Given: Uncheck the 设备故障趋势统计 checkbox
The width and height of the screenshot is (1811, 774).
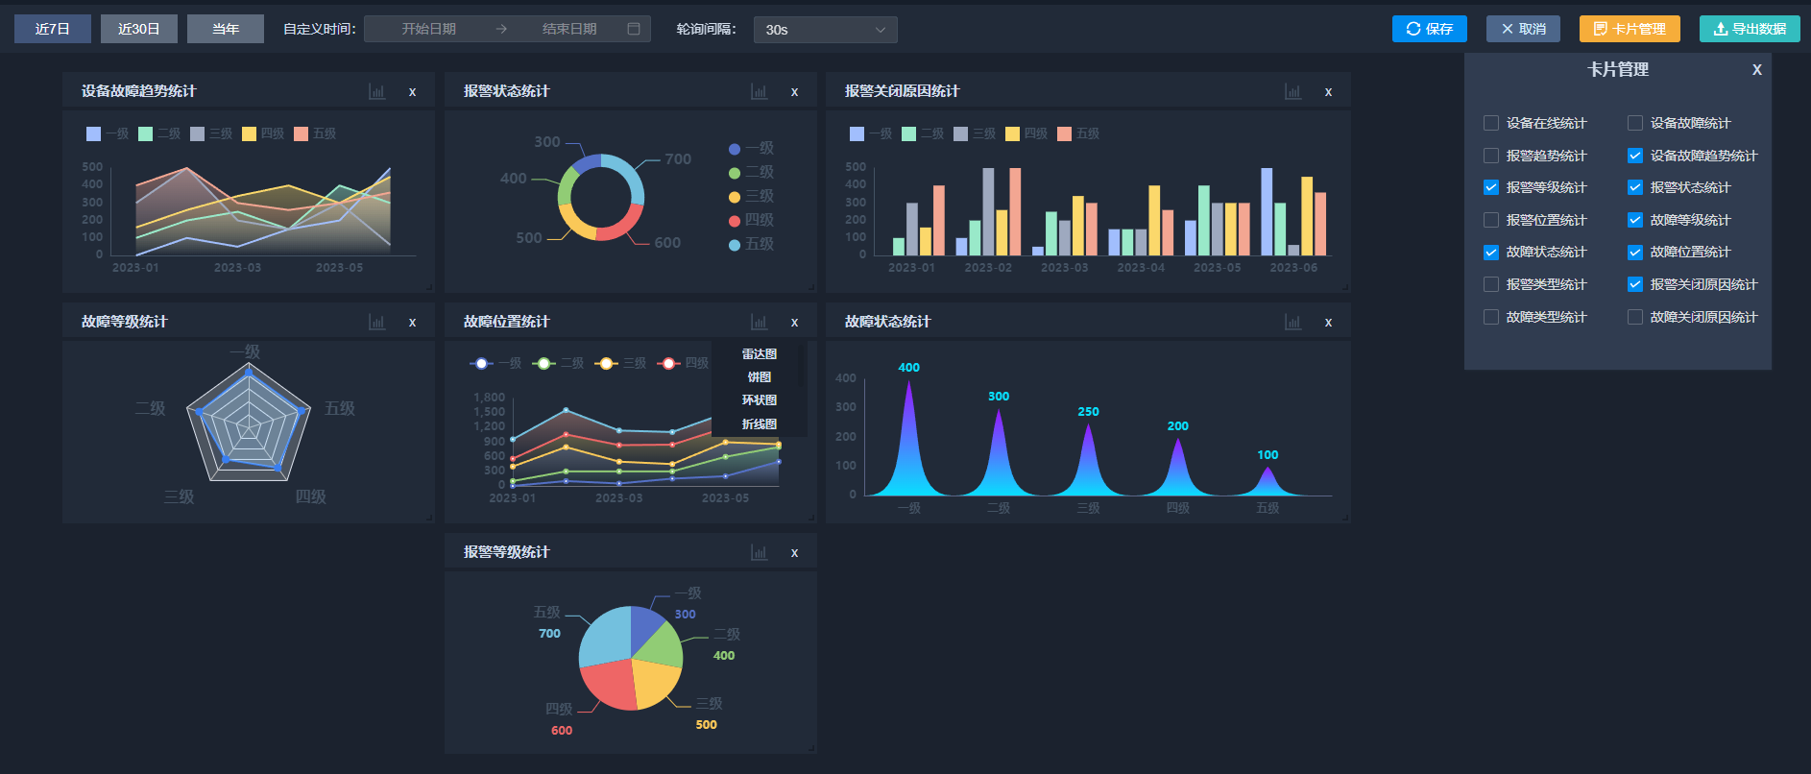Looking at the screenshot, I should coord(1635,156).
